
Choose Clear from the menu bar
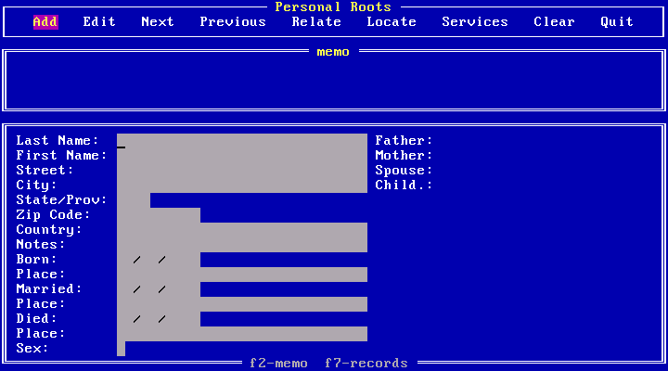(x=554, y=21)
